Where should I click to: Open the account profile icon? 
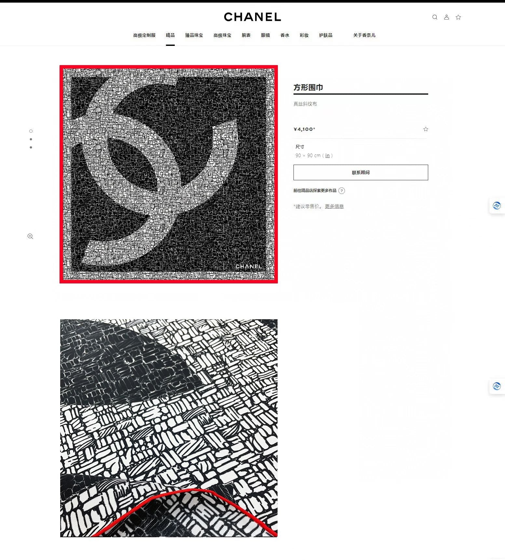[x=446, y=17]
